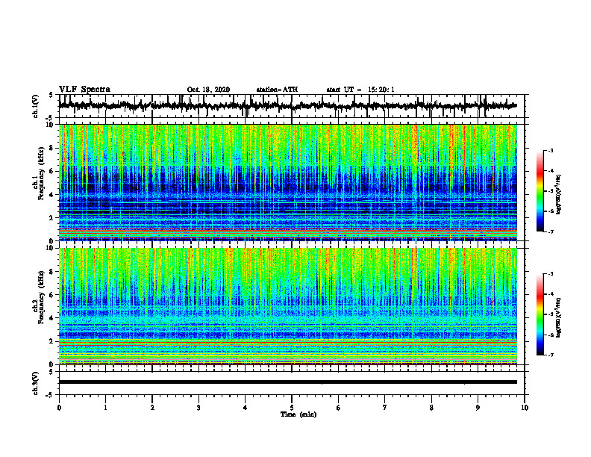Viewport: 591px width, 457px height.
Task: Click the ch.1 voltage tick label "5"
Action: point(51,95)
